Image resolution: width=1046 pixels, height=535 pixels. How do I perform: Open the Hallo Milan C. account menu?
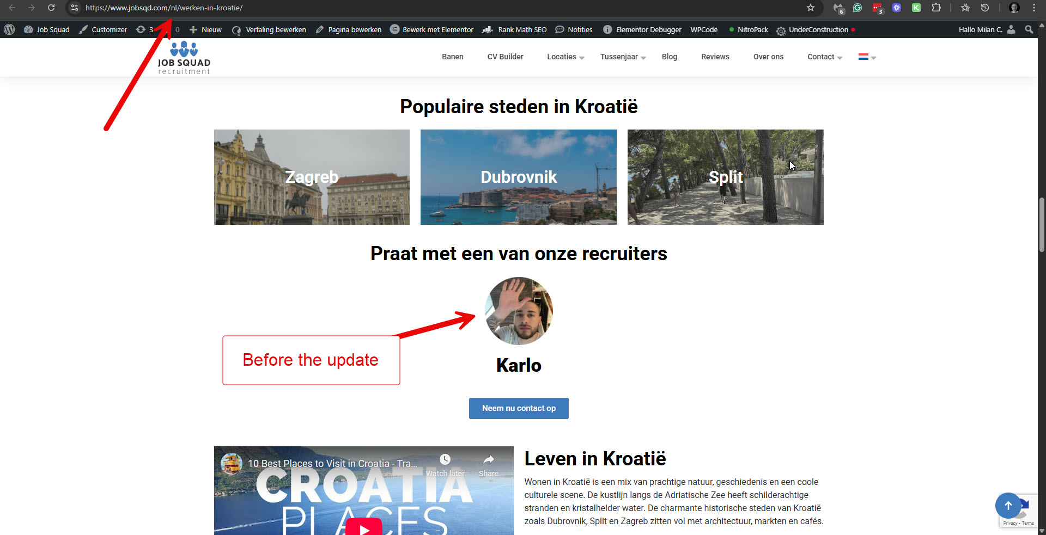(987, 29)
